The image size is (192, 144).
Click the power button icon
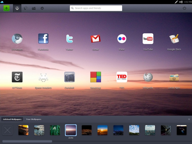(x=184, y=8)
